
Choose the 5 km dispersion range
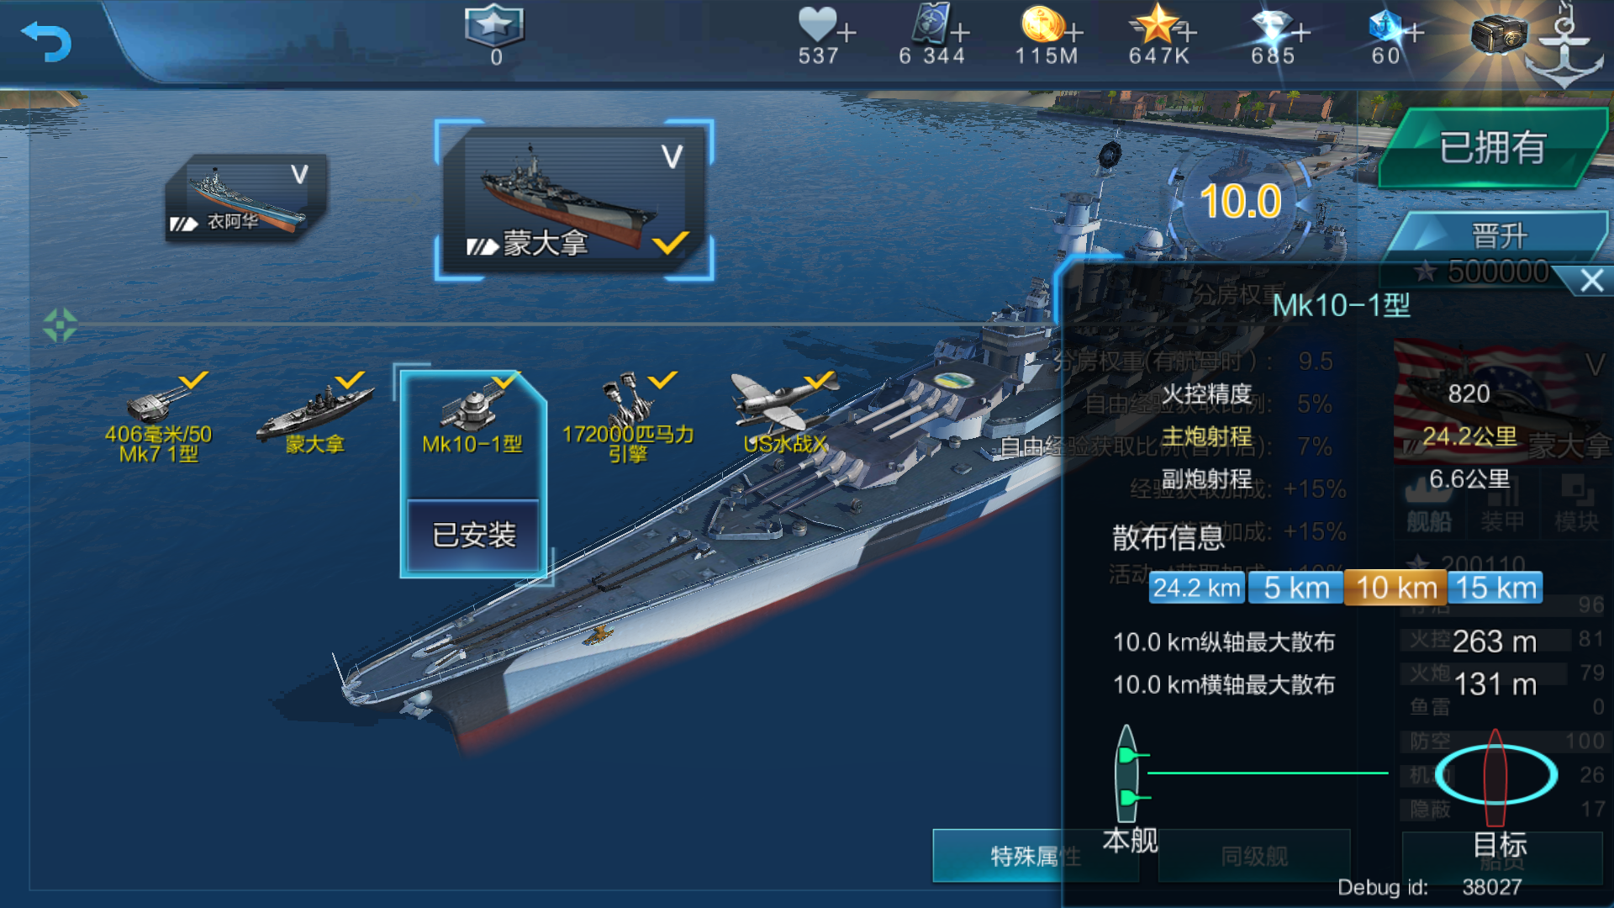tap(1296, 588)
